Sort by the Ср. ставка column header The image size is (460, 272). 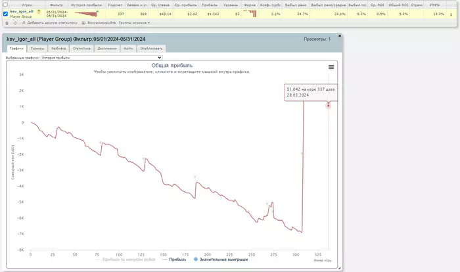click(x=160, y=5)
